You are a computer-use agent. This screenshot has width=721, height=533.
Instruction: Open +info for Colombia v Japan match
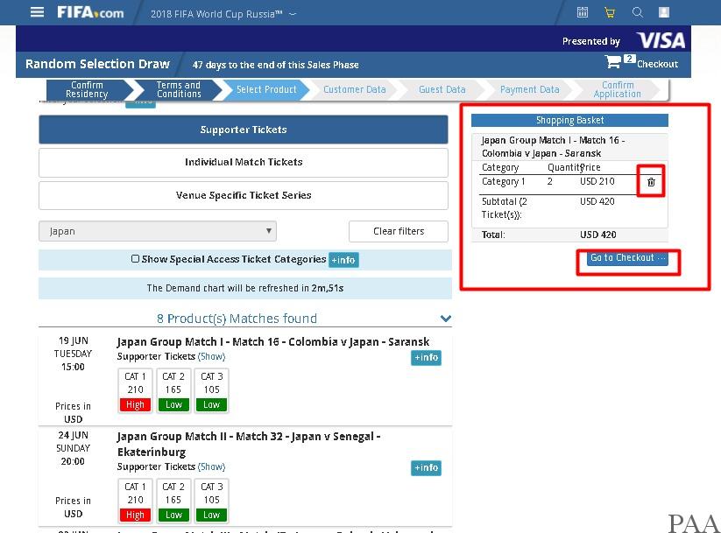426,357
